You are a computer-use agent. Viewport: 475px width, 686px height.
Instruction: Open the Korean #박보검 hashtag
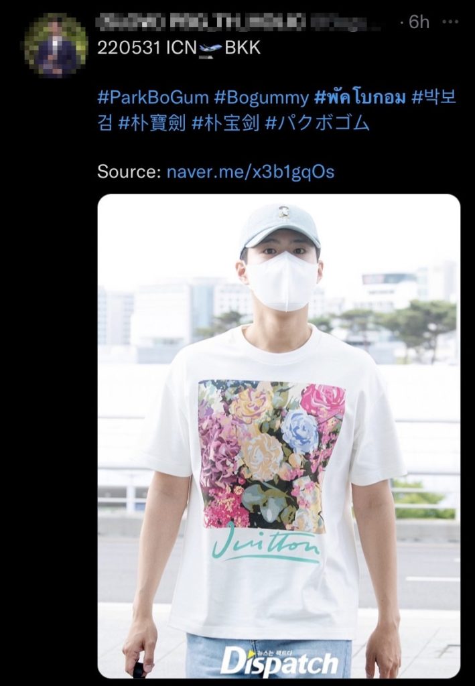coord(277,111)
